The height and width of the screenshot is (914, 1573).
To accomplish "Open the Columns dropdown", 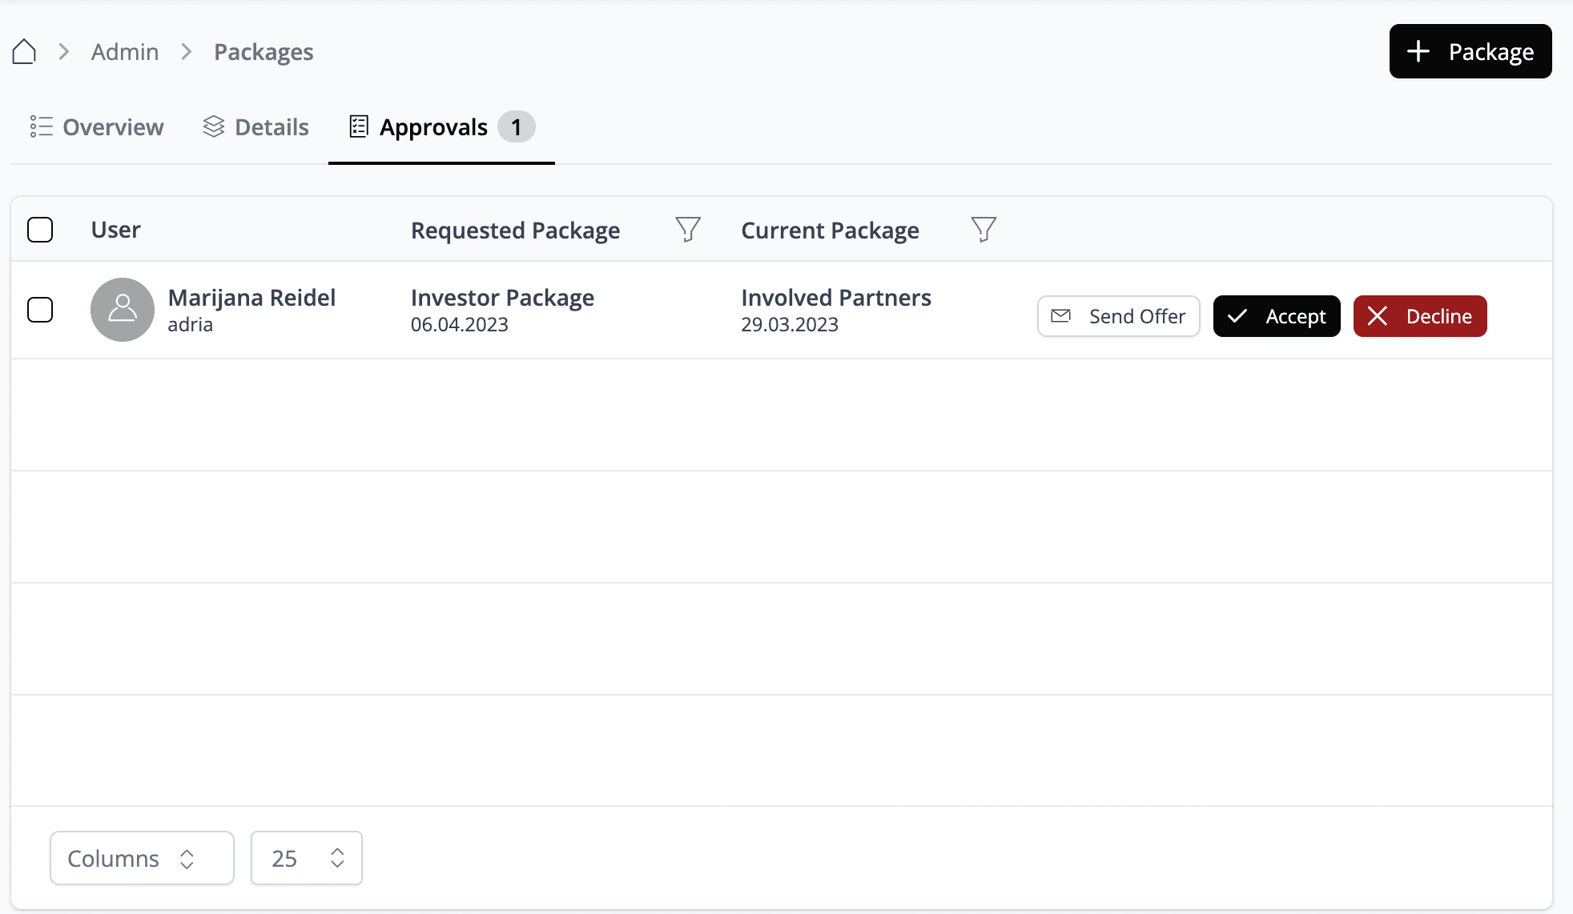I will [x=142, y=858].
